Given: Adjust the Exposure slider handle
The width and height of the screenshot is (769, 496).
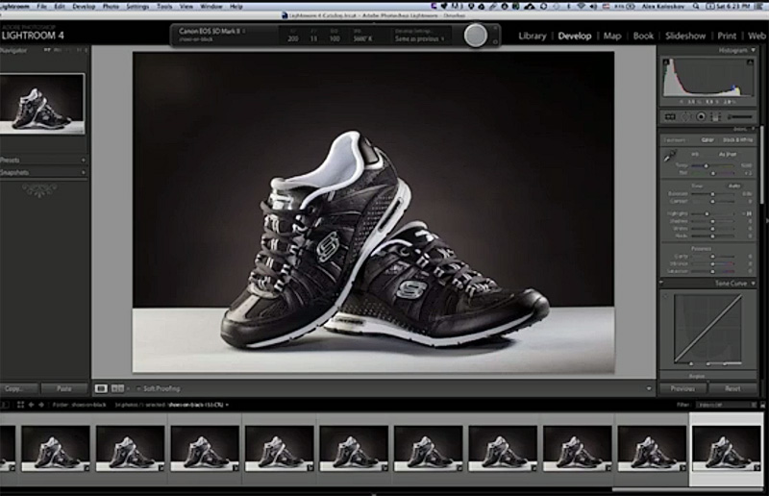Looking at the screenshot, I should pyautogui.click(x=712, y=194).
